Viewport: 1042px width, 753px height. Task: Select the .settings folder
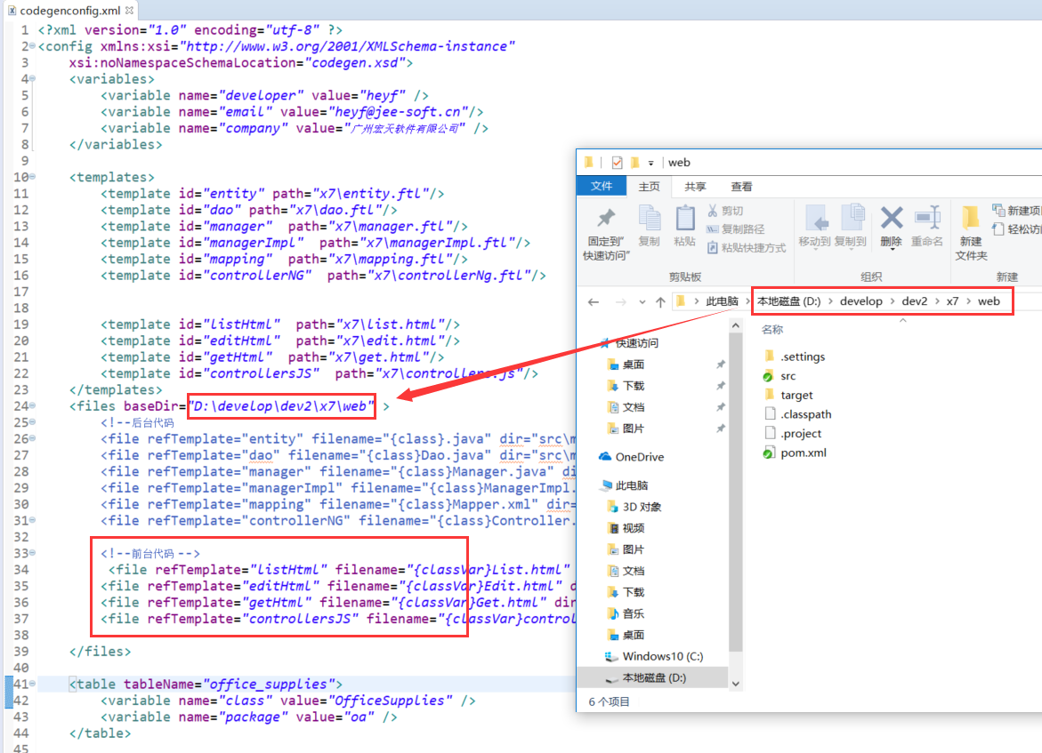[795, 356]
